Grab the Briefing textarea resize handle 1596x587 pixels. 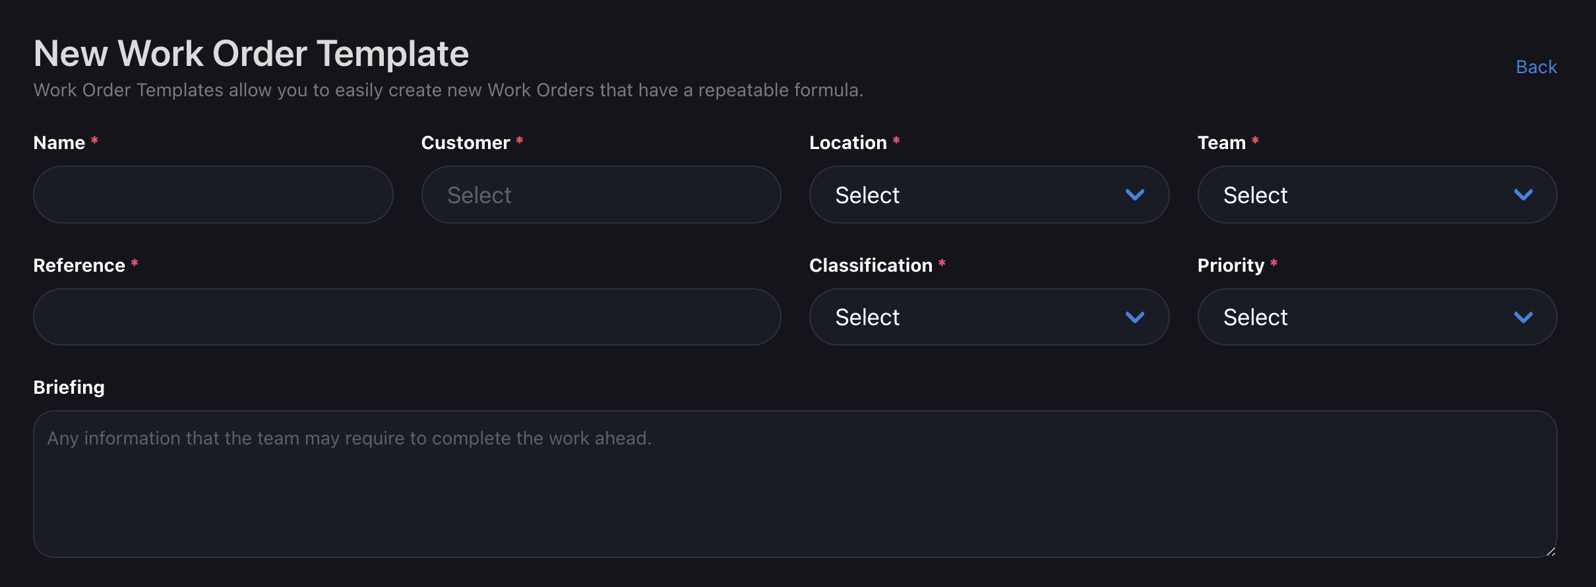tap(1550, 551)
